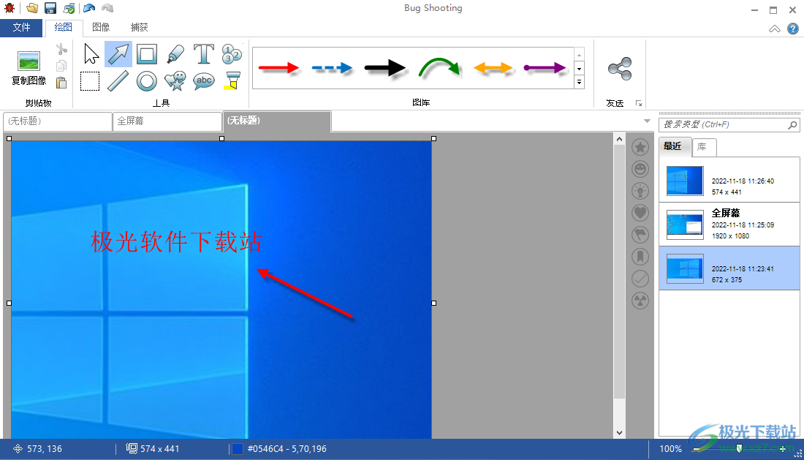
Task: Select the yellow highlighter tool
Action: [x=232, y=81]
